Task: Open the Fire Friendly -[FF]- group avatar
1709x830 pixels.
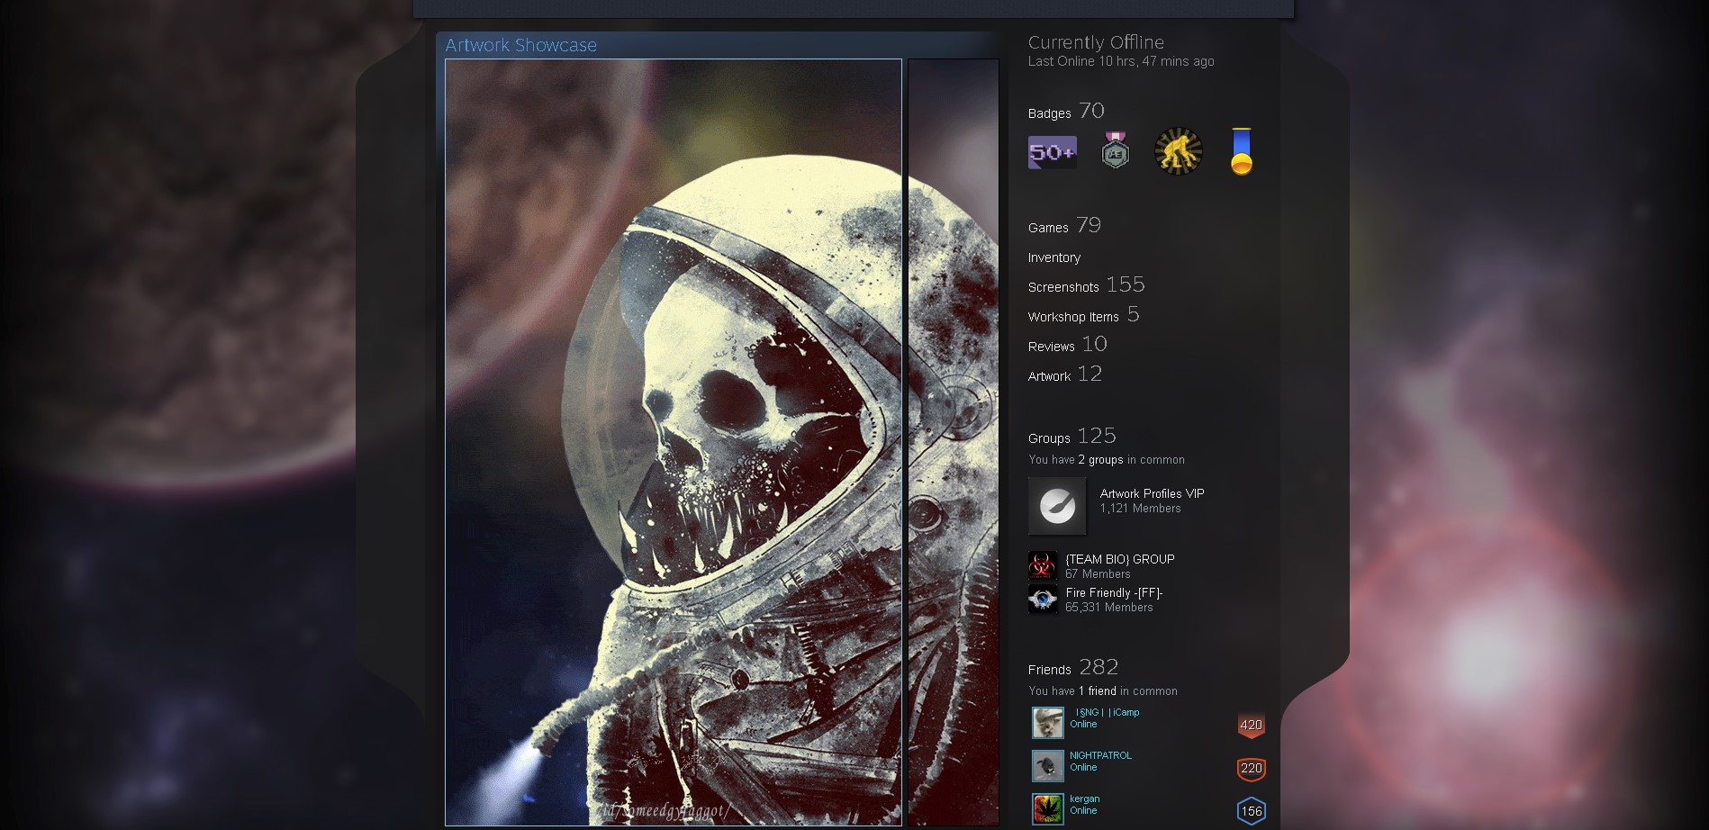Action: pos(1043,600)
